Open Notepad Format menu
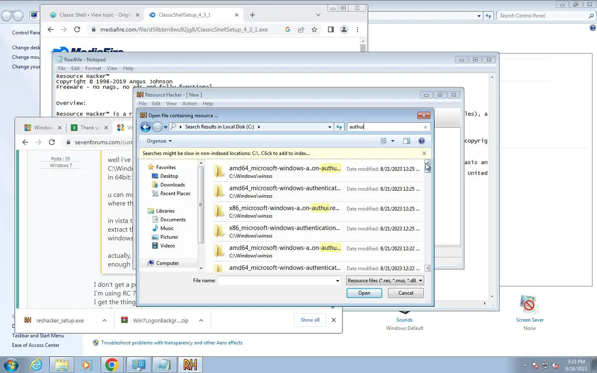 point(93,68)
